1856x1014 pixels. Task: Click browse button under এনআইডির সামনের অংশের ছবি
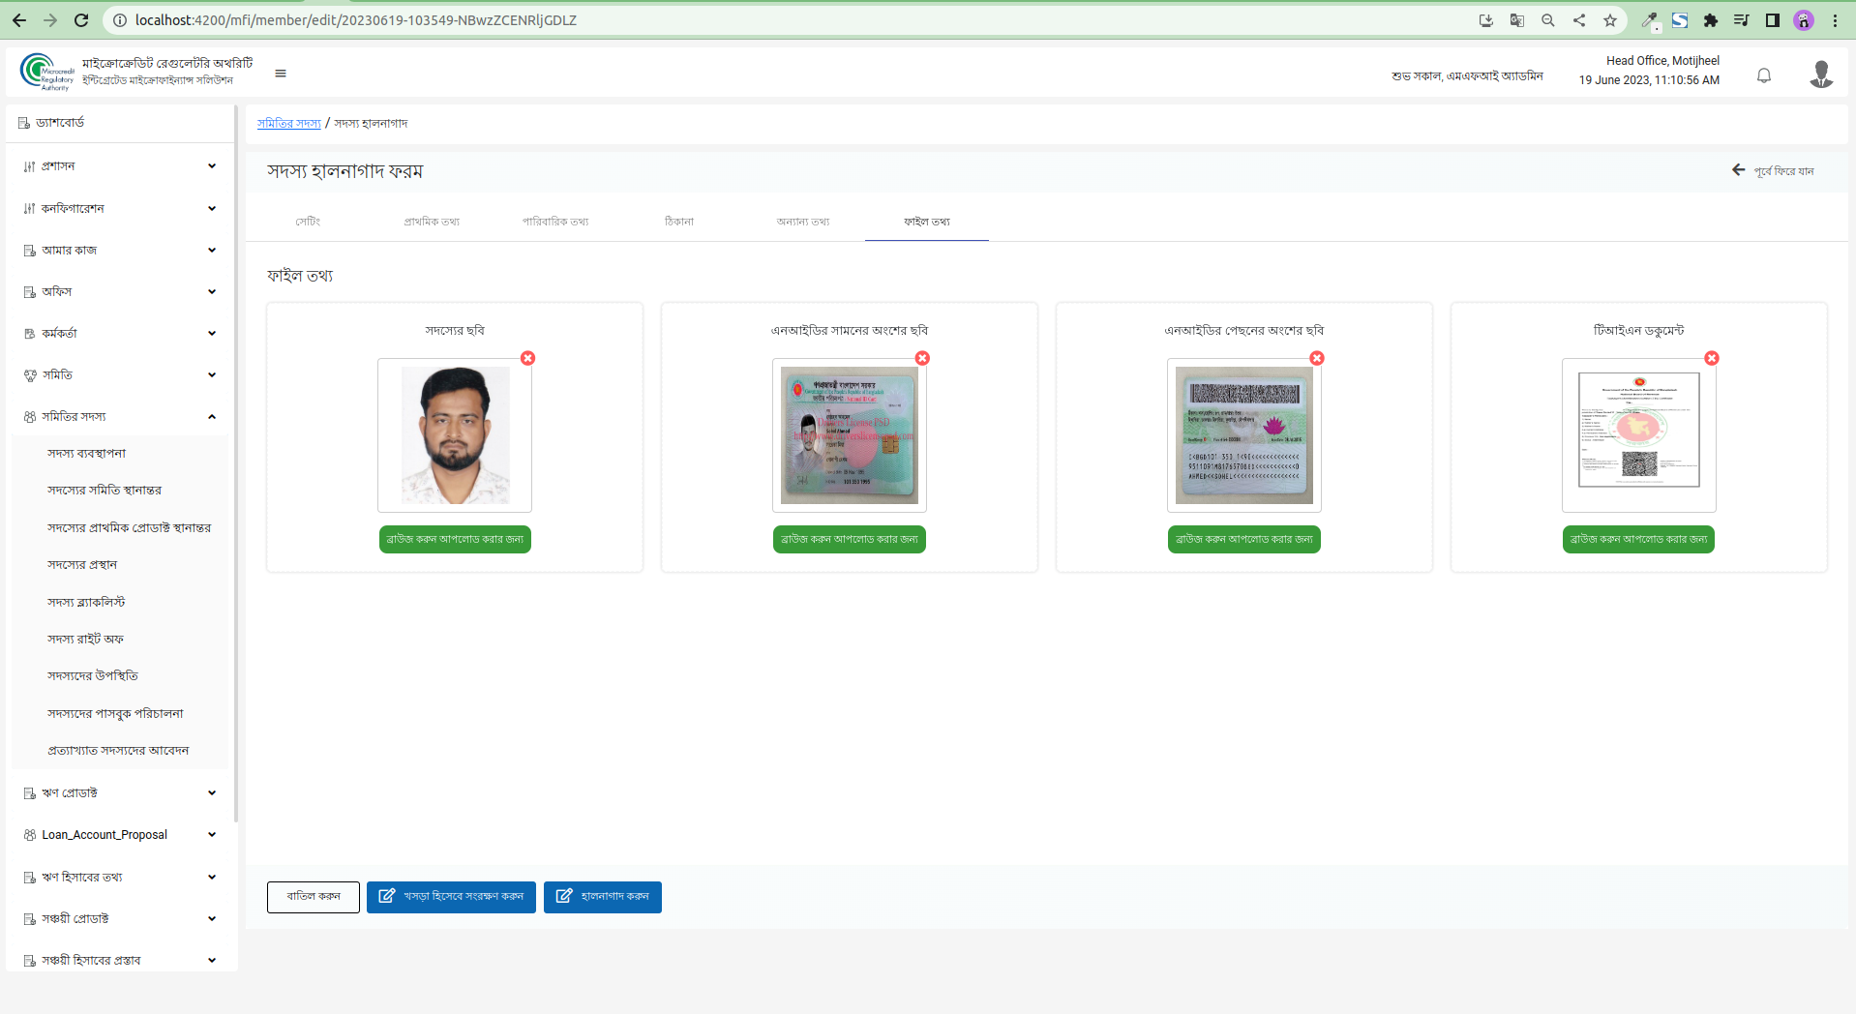[x=850, y=539]
